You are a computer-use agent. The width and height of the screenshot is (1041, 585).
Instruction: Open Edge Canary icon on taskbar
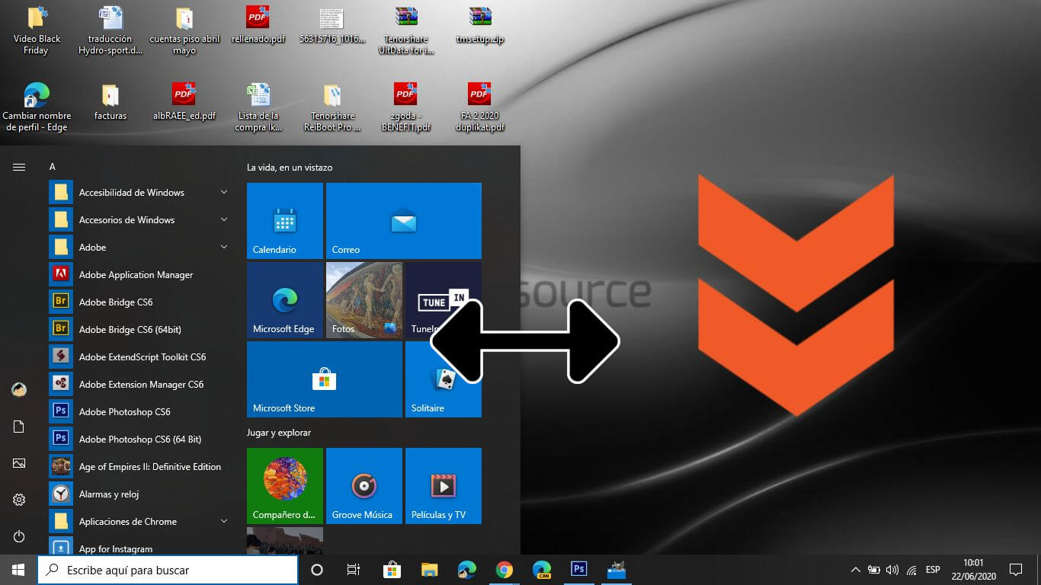pyautogui.click(x=542, y=570)
